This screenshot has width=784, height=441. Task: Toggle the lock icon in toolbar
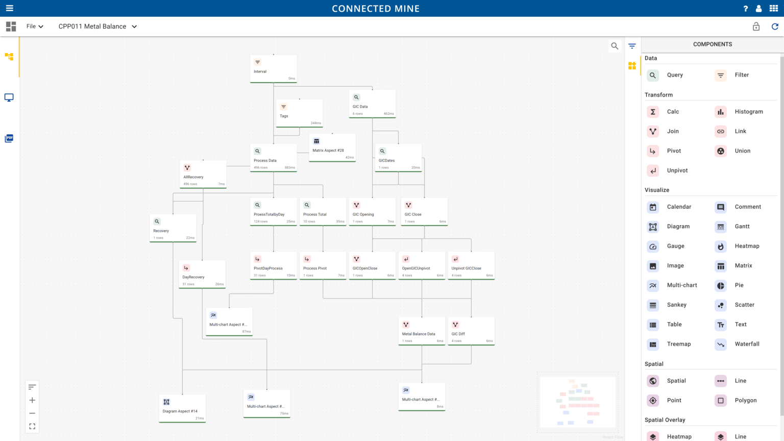(x=756, y=27)
